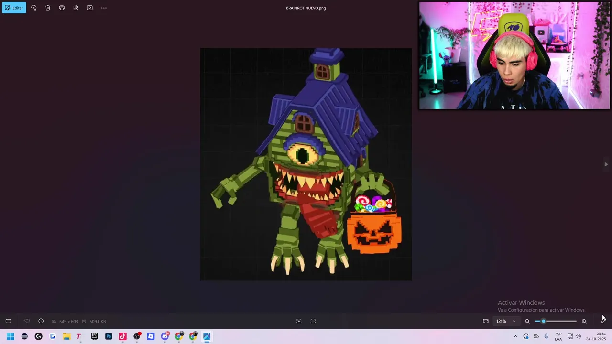
Task: Open the three-dots more options menu
Action: tap(104, 8)
